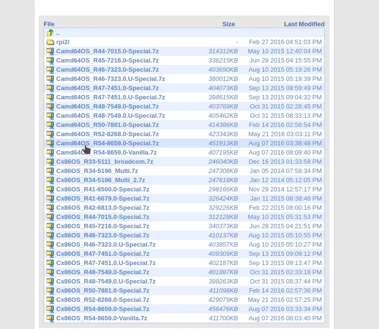Download Cx86OS_R44-7015.0-Special.7z
The image size is (379, 329).
(x=103, y=217)
